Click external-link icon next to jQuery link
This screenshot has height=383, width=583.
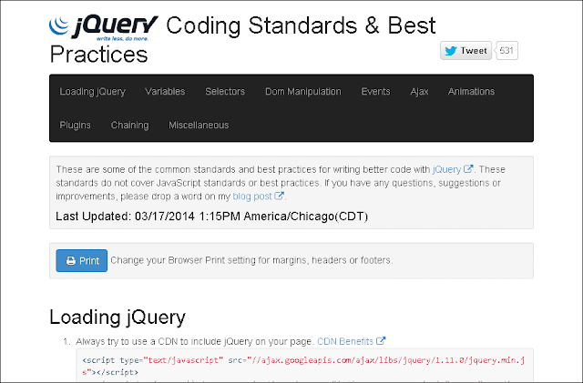click(x=467, y=169)
